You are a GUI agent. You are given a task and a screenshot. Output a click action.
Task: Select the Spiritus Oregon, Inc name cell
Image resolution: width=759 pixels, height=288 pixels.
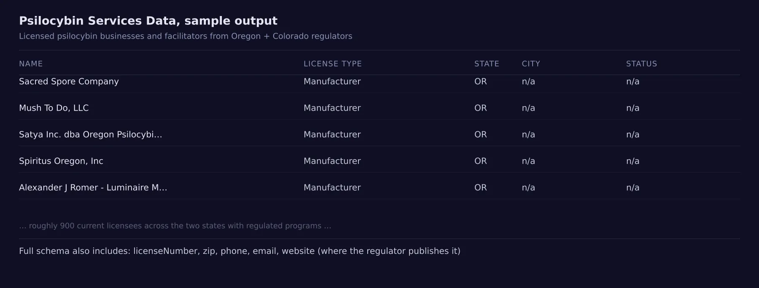click(61, 161)
